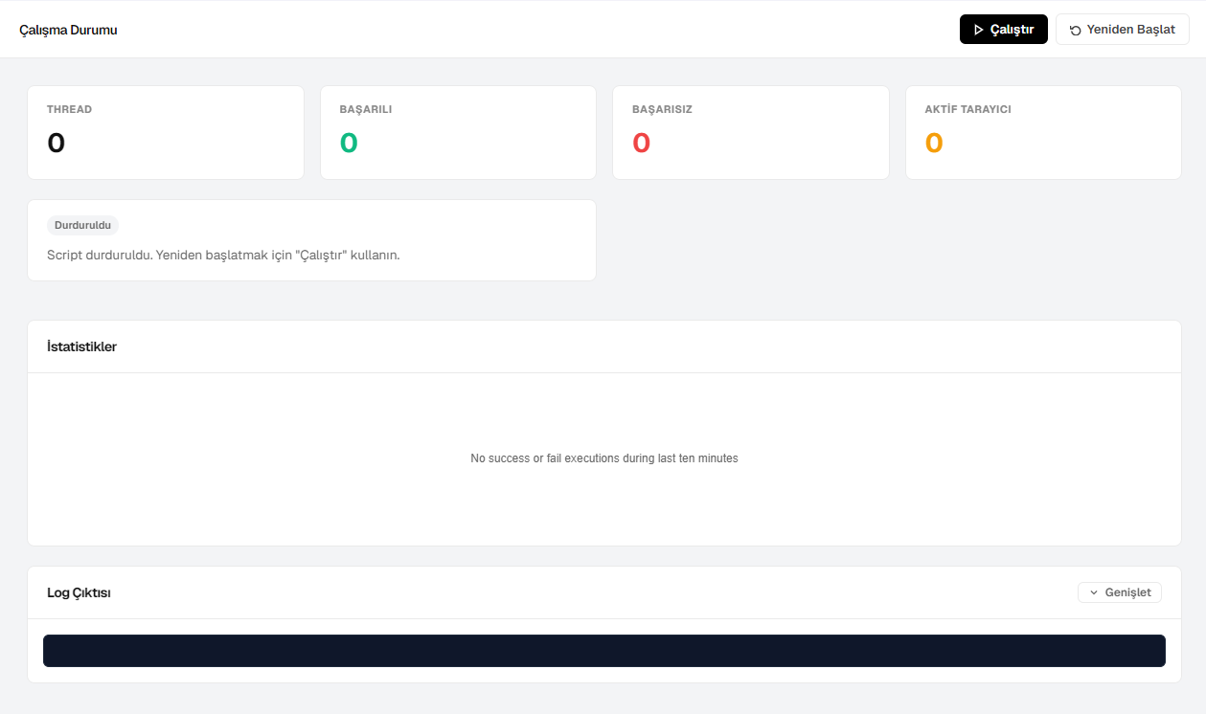The width and height of the screenshot is (1206, 714).
Task: Click the red zero failure count
Action: [642, 143]
